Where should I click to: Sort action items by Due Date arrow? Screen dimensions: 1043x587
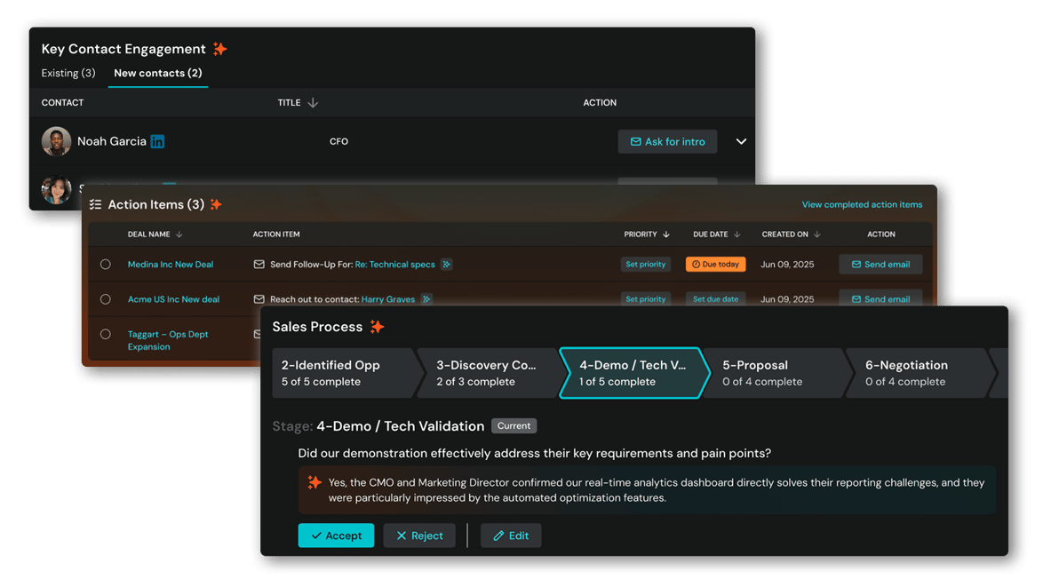coord(737,234)
